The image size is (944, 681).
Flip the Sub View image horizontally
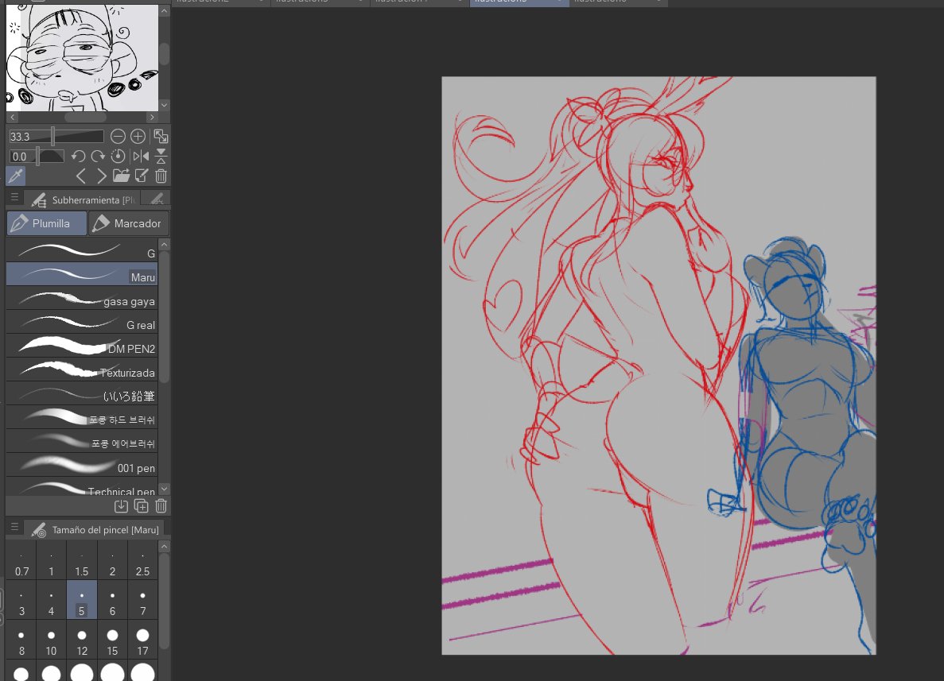coord(140,157)
